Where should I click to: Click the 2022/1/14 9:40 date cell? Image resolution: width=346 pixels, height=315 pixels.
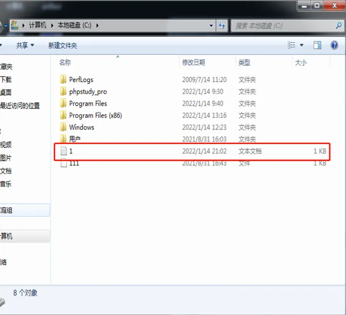pyautogui.click(x=203, y=103)
